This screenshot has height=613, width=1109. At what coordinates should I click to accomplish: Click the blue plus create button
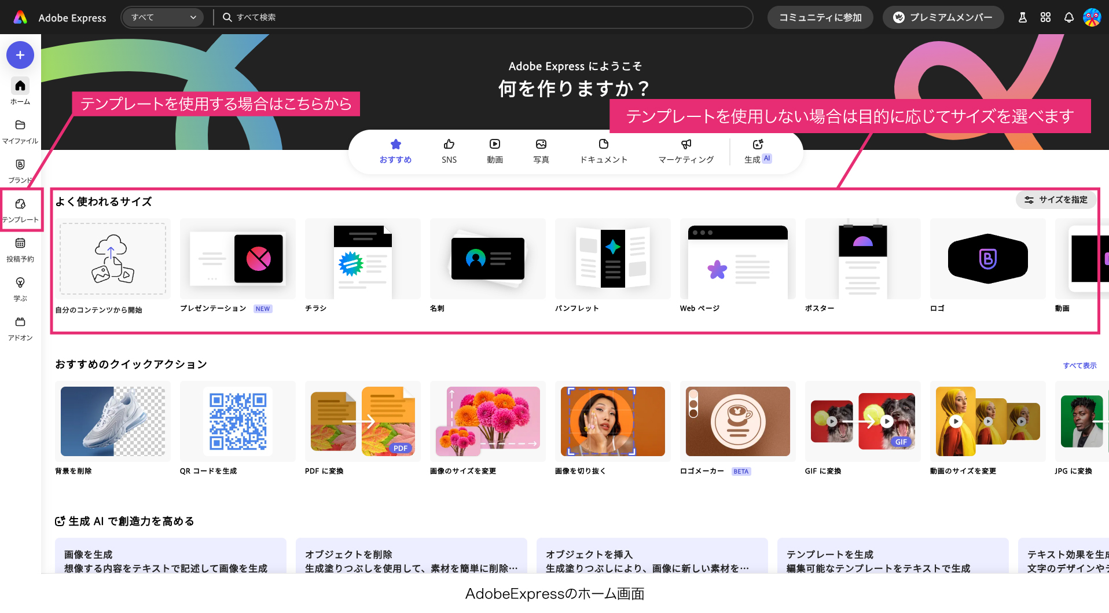click(20, 55)
